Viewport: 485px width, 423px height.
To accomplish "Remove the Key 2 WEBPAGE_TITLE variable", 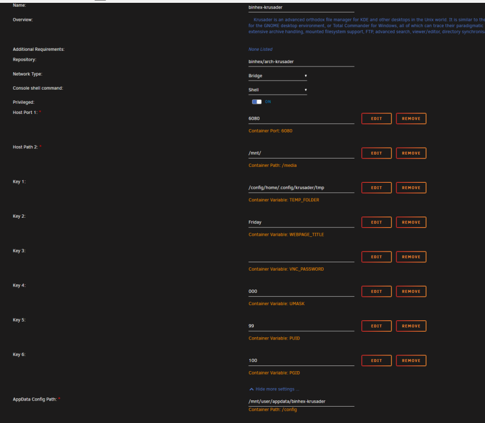I will 411,222.
